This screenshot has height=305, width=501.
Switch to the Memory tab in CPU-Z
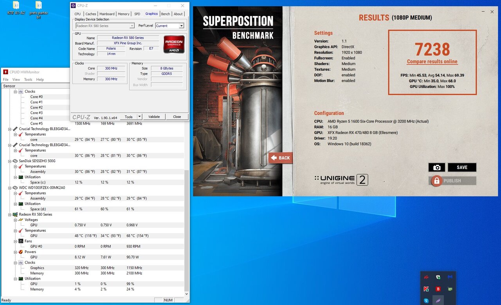pyautogui.click(x=124, y=14)
